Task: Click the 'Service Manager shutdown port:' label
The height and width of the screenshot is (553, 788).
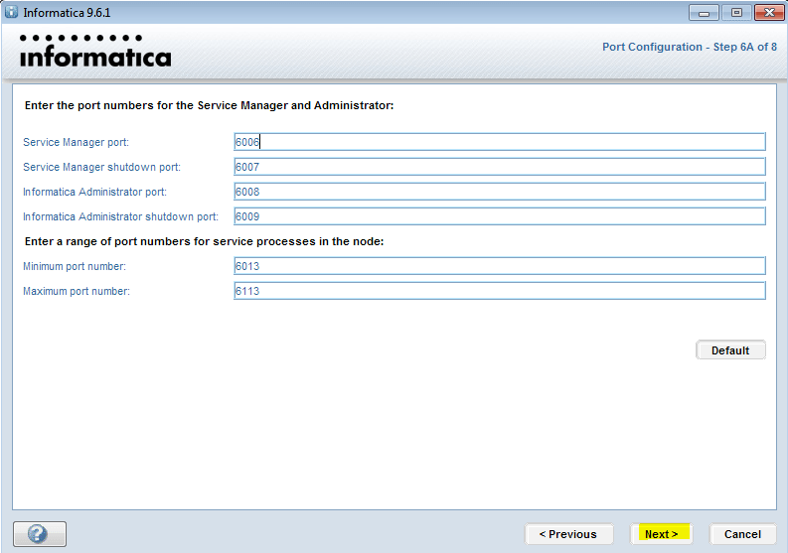Action: pyautogui.click(x=101, y=167)
